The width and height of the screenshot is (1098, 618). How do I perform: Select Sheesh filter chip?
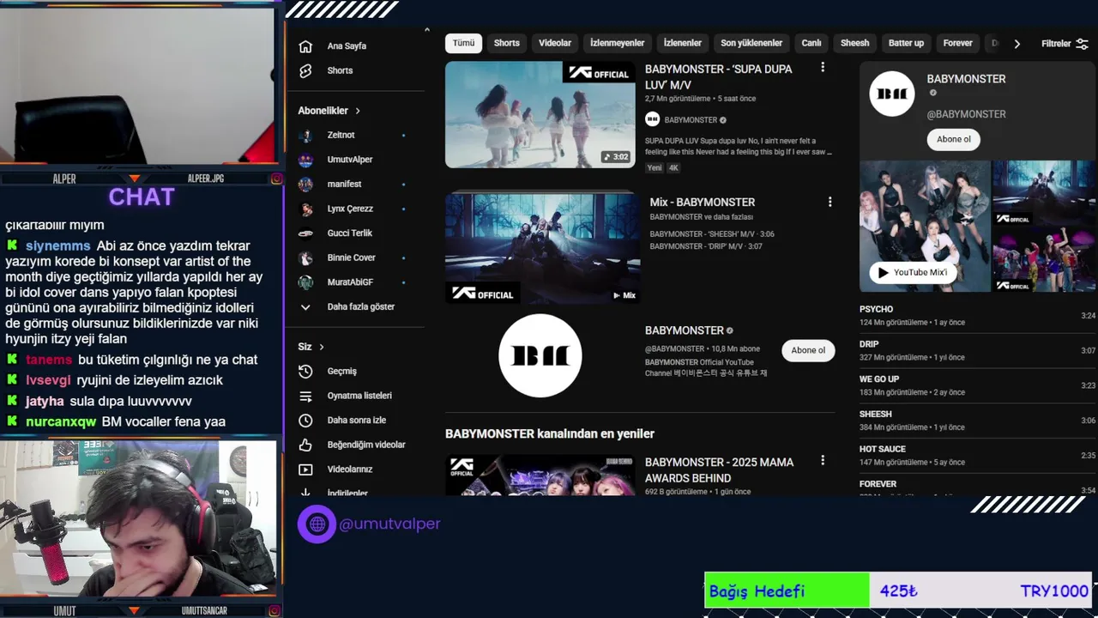pyautogui.click(x=854, y=43)
